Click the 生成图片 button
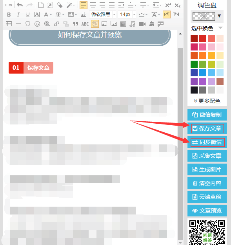This screenshot has height=245, width=231. click(207, 169)
